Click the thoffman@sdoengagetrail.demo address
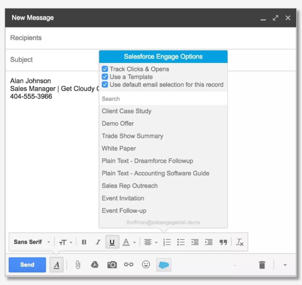Viewport: 302px width, 285px height. [x=163, y=222]
